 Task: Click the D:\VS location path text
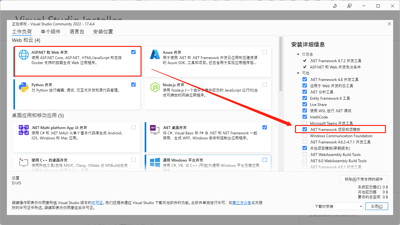click(x=16, y=183)
